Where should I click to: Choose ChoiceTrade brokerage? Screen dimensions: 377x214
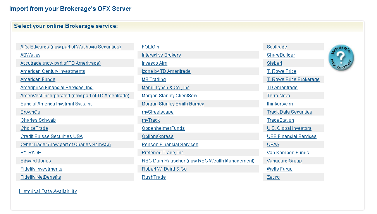click(x=34, y=128)
